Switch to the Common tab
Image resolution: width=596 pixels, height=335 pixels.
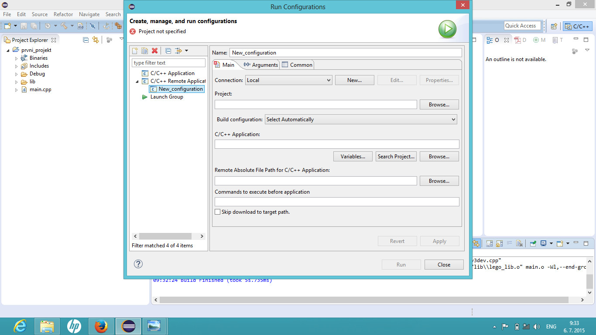298,65
